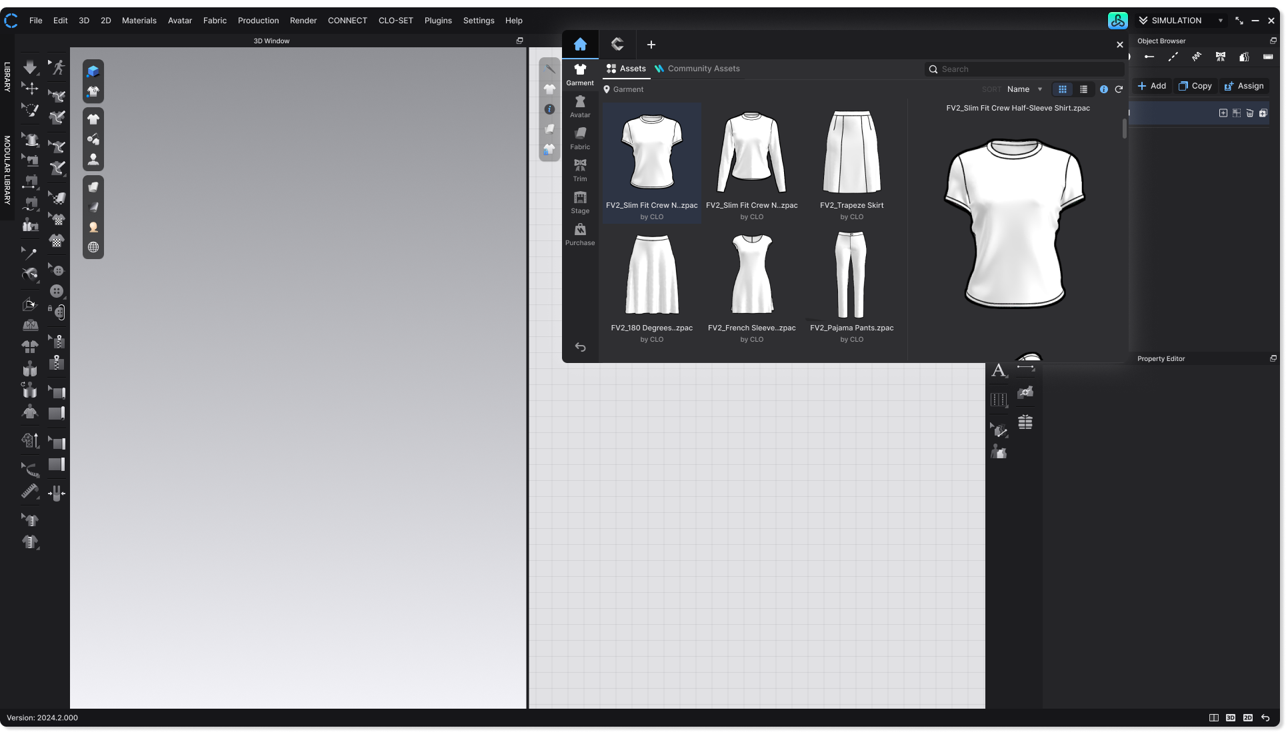The height and width of the screenshot is (732, 1286).
Task: Select the Button tool with four holes
Action: 57,291
